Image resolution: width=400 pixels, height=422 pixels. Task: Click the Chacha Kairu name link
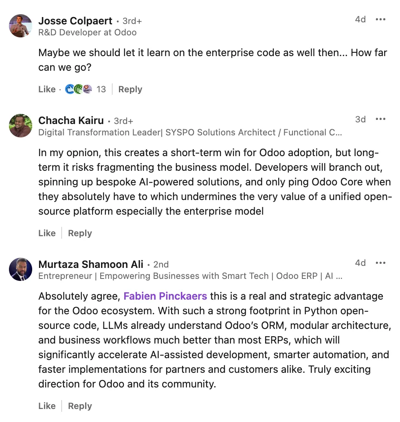click(x=71, y=120)
